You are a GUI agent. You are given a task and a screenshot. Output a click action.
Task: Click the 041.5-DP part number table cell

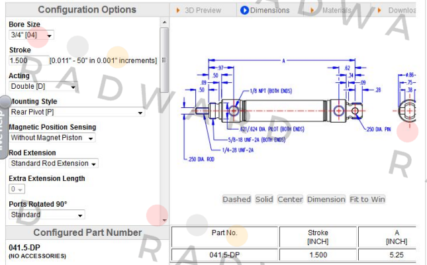pyautogui.click(x=224, y=255)
